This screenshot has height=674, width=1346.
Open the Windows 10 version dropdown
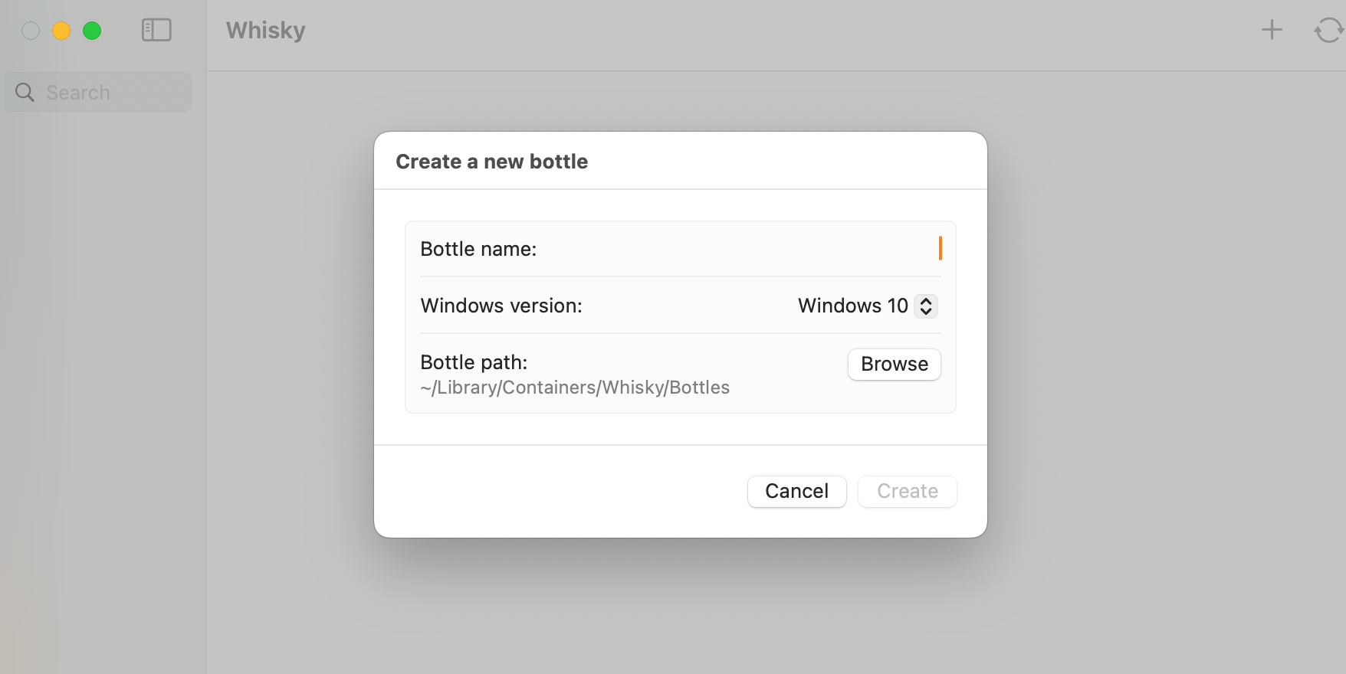[866, 306]
